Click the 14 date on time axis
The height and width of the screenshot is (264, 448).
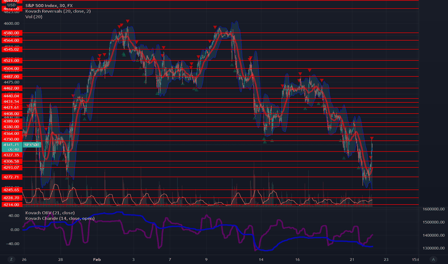[x=261, y=259]
